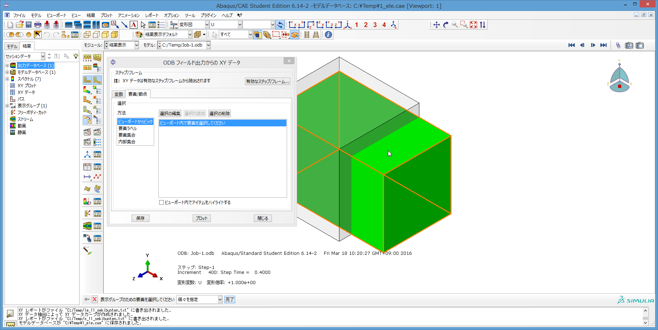This screenshot has width=658, height=330.
Task: Select the Box zoom tool
Action: click(x=464, y=25)
